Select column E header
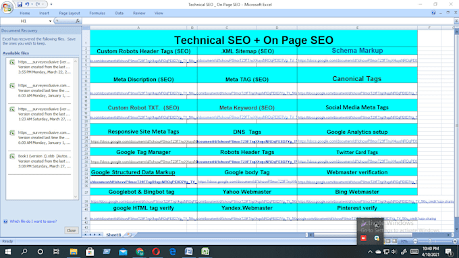Image resolution: width=459 pixels, height=258 pixels. point(357,28)
